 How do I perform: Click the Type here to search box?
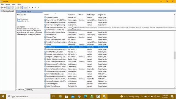pos(28,97)
